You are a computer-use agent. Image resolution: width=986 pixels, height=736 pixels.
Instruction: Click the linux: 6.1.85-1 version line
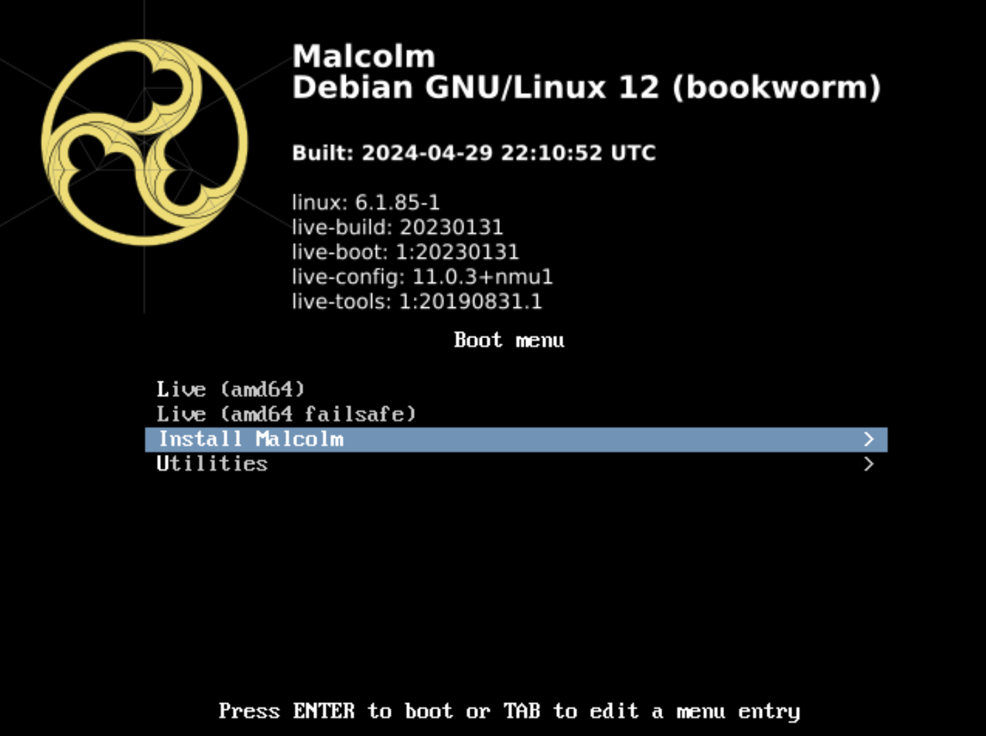(x=366, y=202)
